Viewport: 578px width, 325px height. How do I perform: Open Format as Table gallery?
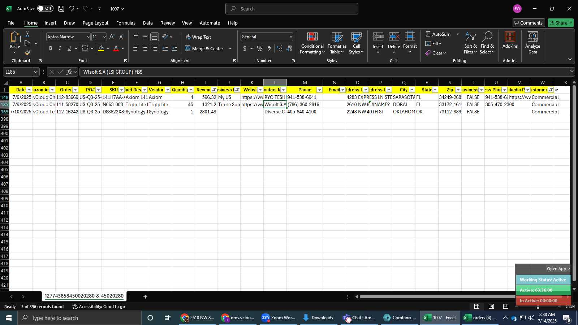pyautogui.click(x=337, y=43)
